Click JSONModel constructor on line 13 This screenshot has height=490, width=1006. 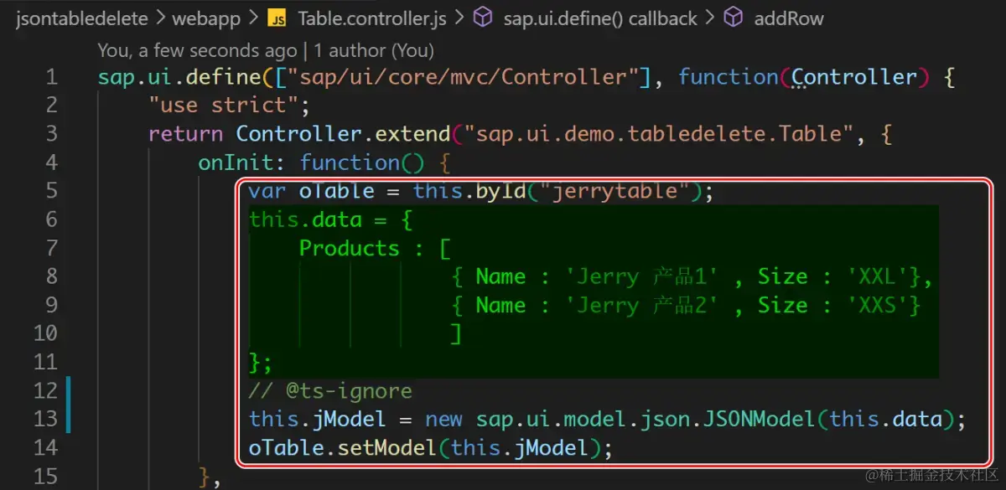[757, 419]
